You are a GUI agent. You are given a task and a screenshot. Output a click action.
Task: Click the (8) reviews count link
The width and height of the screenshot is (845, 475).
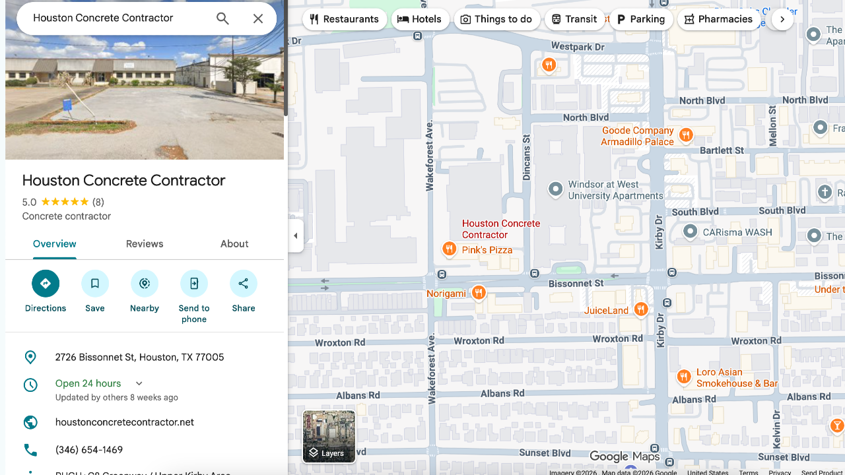click(98, 202)
